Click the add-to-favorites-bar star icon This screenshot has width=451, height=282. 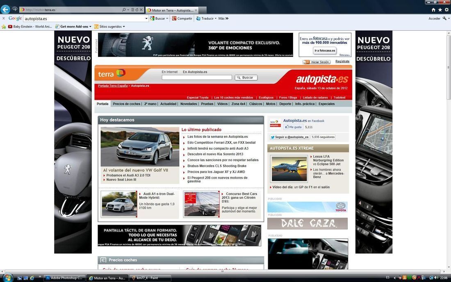pos(4,27)
